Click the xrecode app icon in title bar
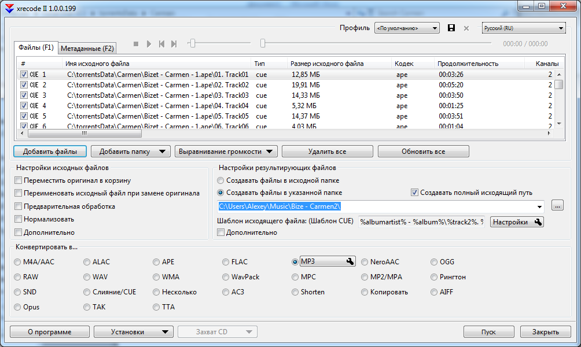Screen dimensions: 581x347 click(x=9, y=8)
